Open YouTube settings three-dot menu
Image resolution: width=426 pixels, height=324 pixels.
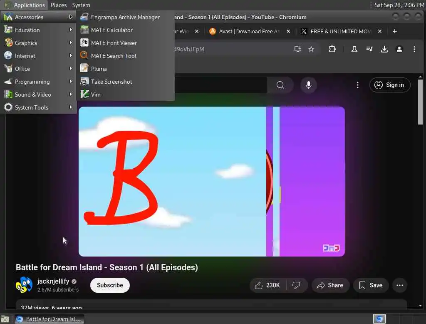pyautogui.click(x=357, y=85)
